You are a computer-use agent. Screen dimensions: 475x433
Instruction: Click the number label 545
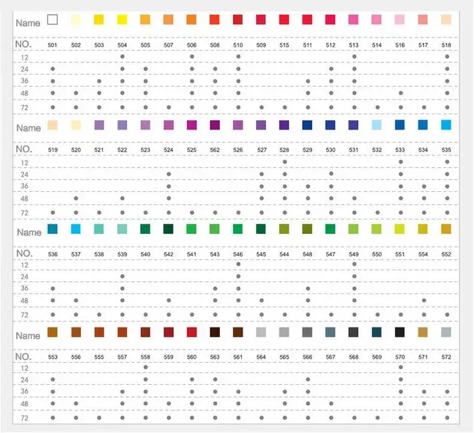261,254
